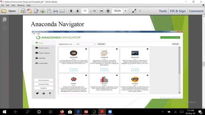Open the zoom percentage dropdown arrow
Image resolution: width=205 pixels, height=115 pixels.
126,11
